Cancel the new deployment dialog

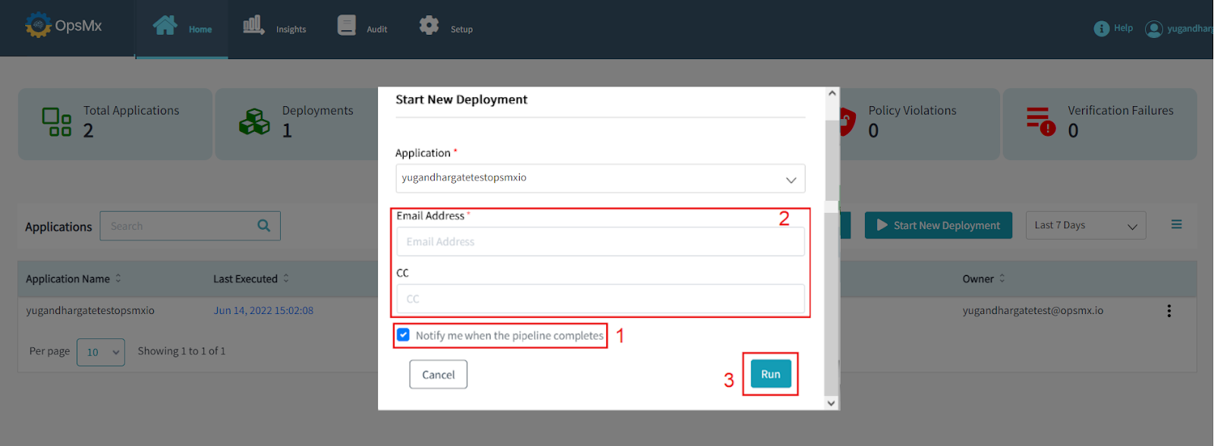click(x=438, y=375)
